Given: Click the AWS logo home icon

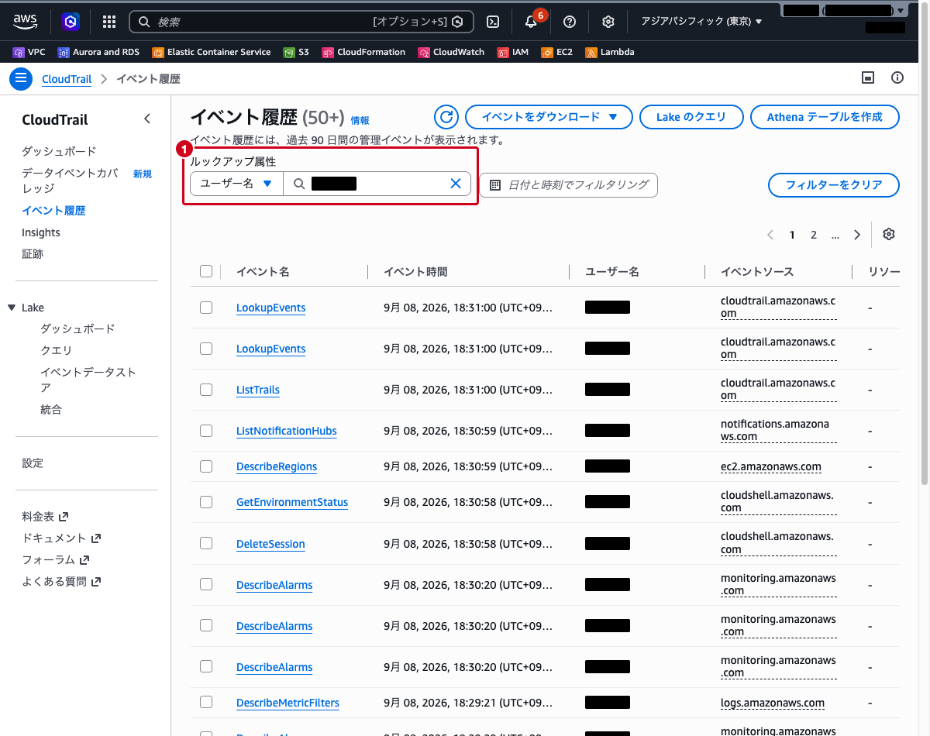Looking at the screenshot, I should point(26,21).
